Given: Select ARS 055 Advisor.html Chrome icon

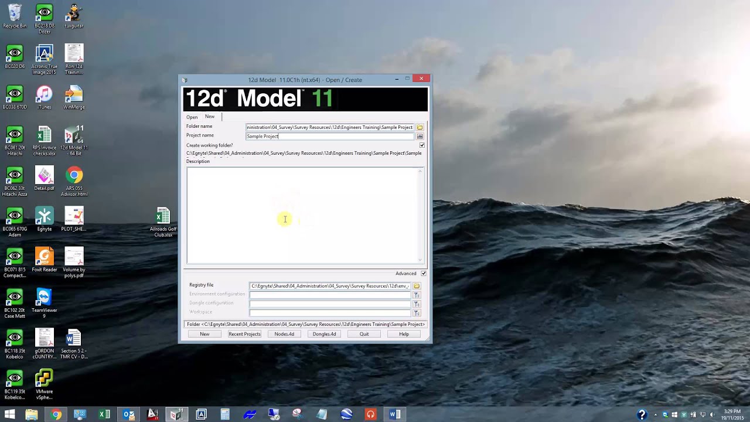Looking at the screenshot, I should pos(74,182).
